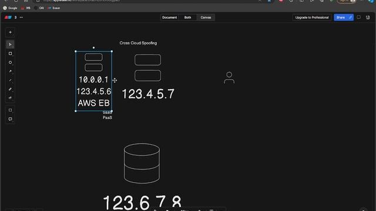Click bottom-left resize handle of selection
This screenshot has width=376, height=211.
pos(76,111)
